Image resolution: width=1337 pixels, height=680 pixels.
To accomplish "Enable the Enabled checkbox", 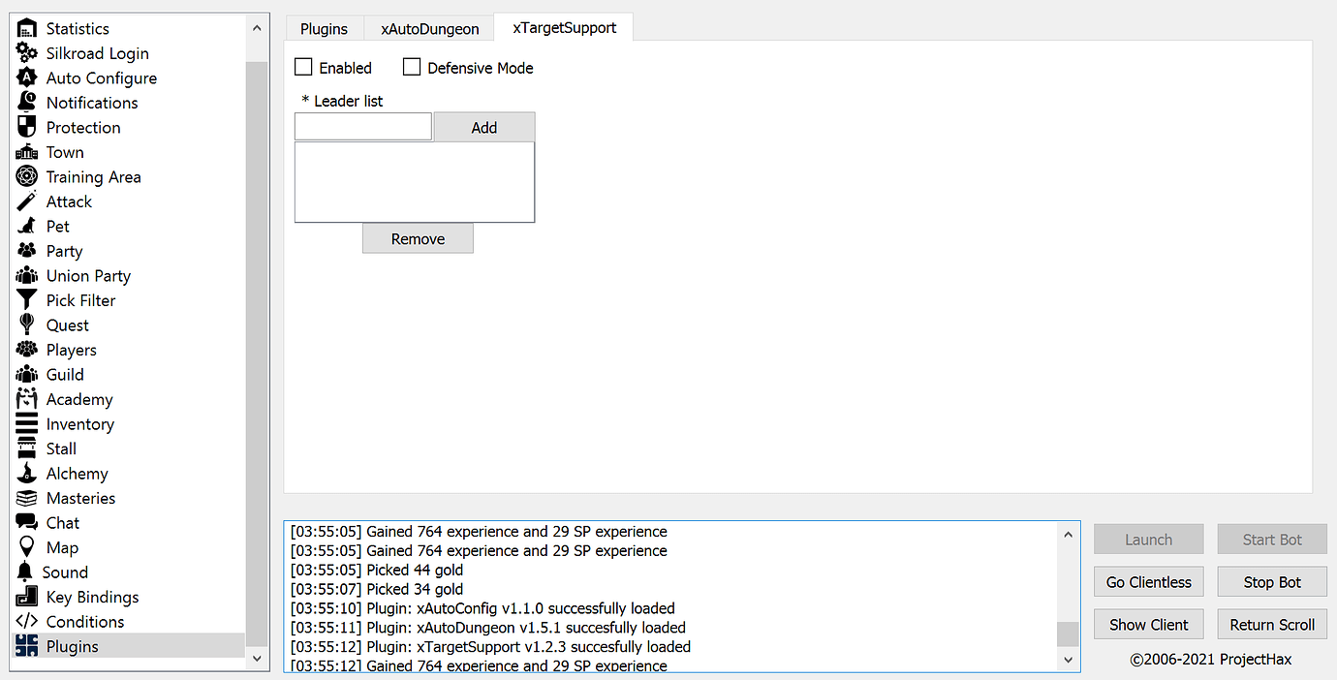I will coord(303,67).
